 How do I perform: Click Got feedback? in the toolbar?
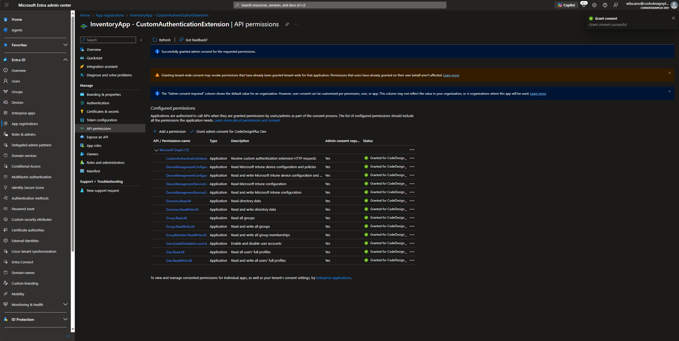193,40
